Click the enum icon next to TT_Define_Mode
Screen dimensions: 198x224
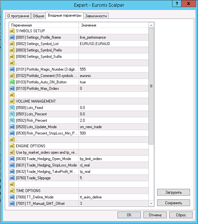pyautogui.click(x=12, y=197)
